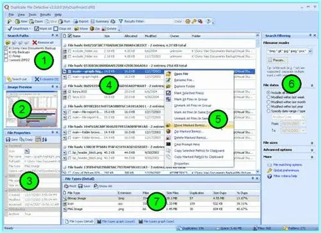Screen dimensions: 321x233
Task: Toggle the C:\Temp search path checkbox
Action: tap(6, 56)
